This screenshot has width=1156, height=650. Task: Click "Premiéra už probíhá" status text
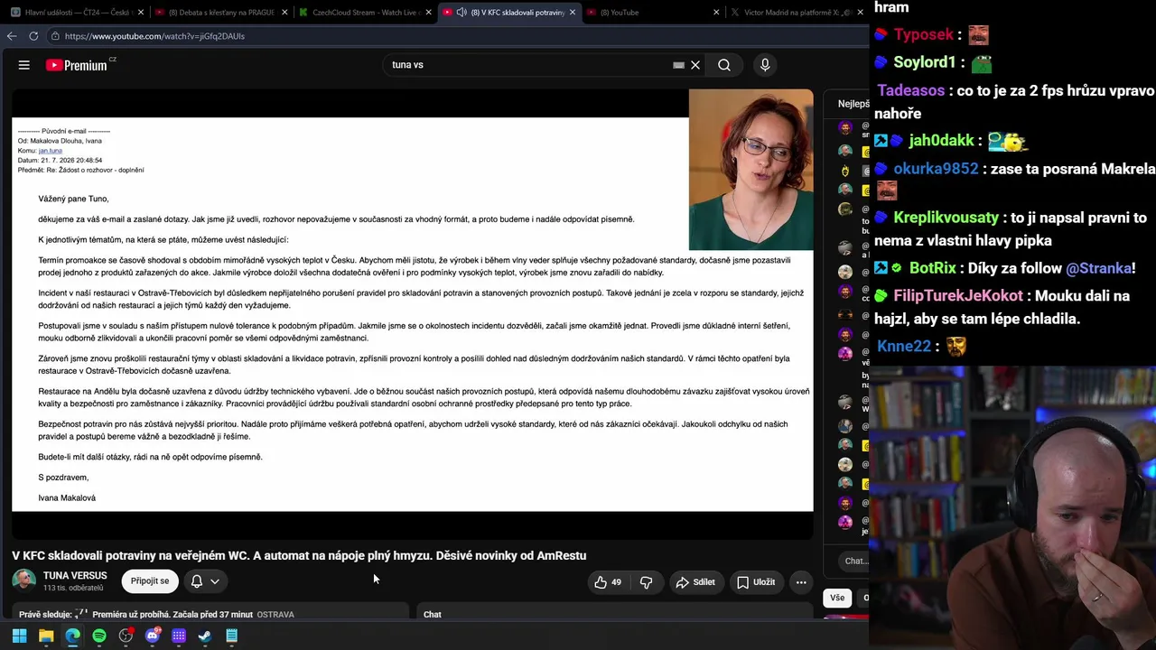coord(172,615)
